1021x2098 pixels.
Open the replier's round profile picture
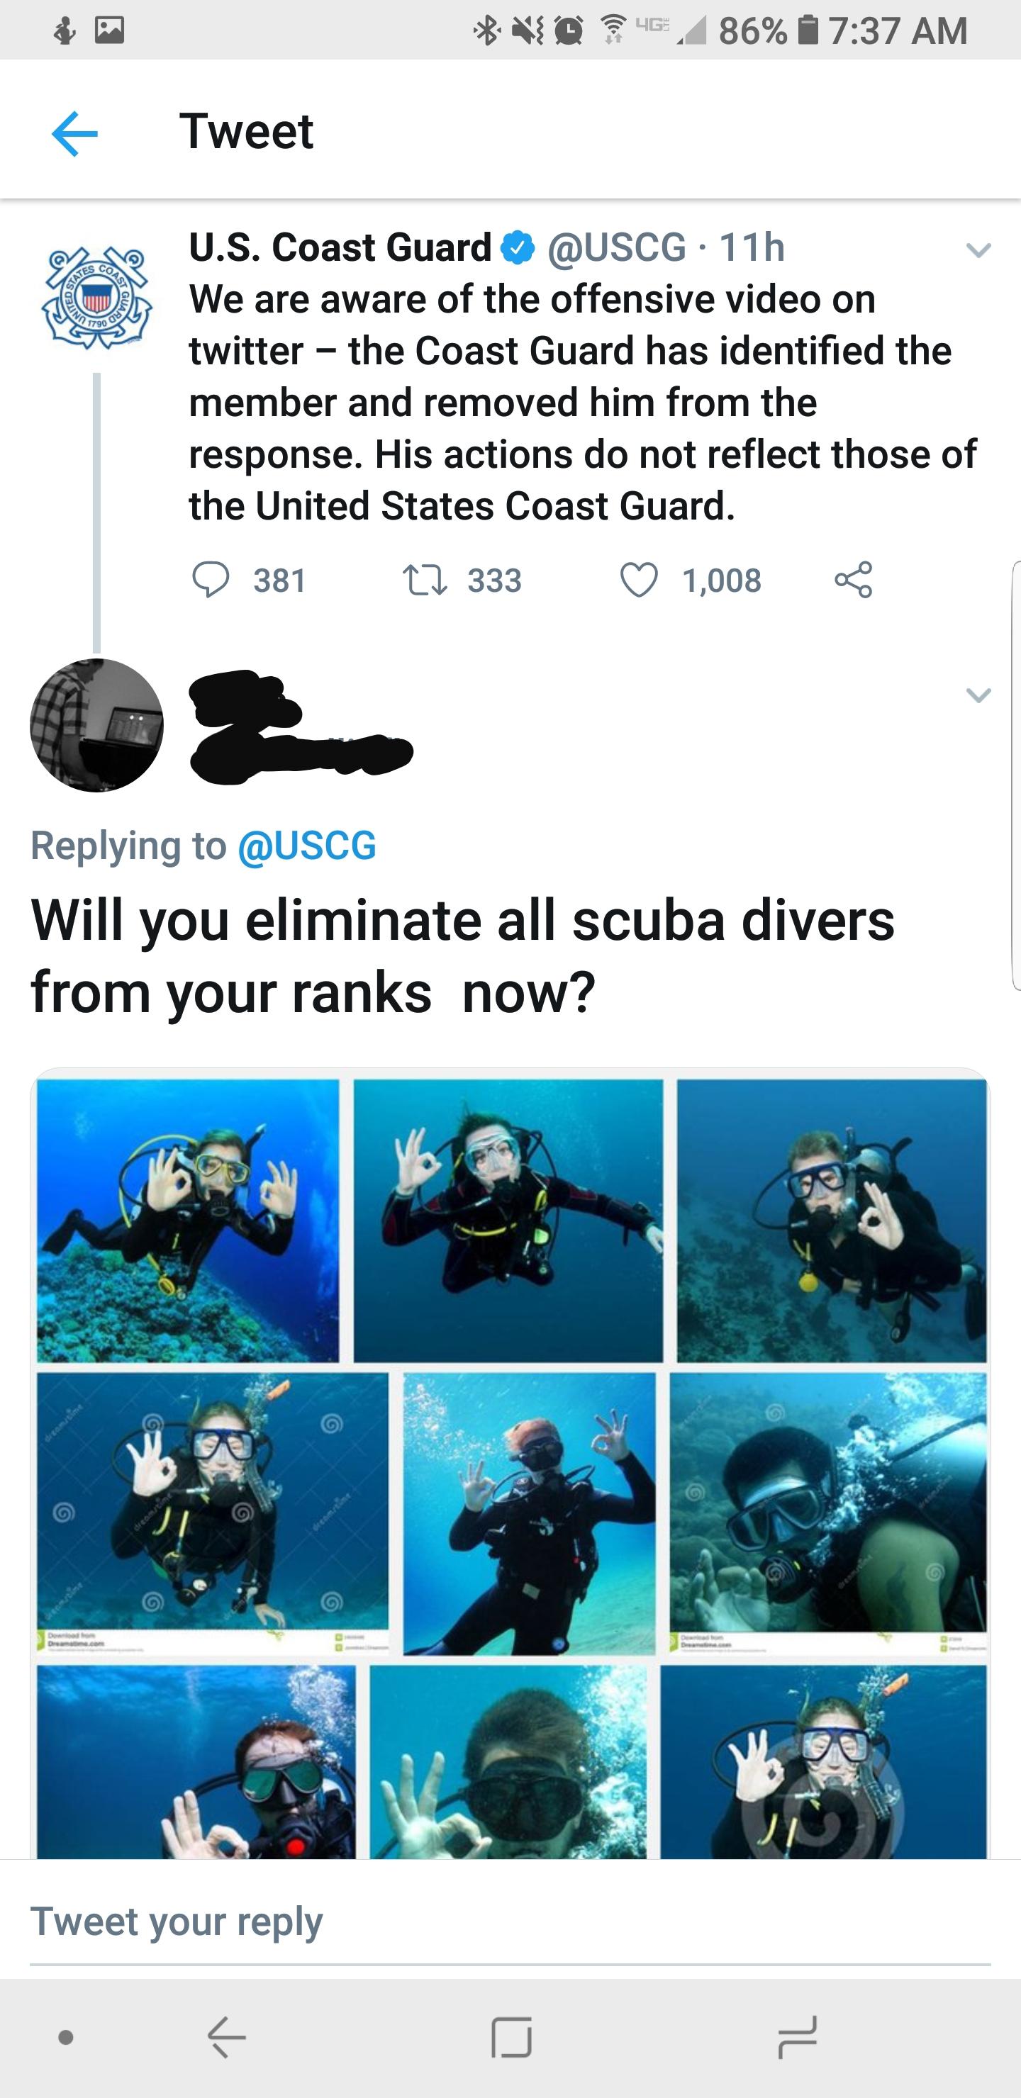[97, 725]
